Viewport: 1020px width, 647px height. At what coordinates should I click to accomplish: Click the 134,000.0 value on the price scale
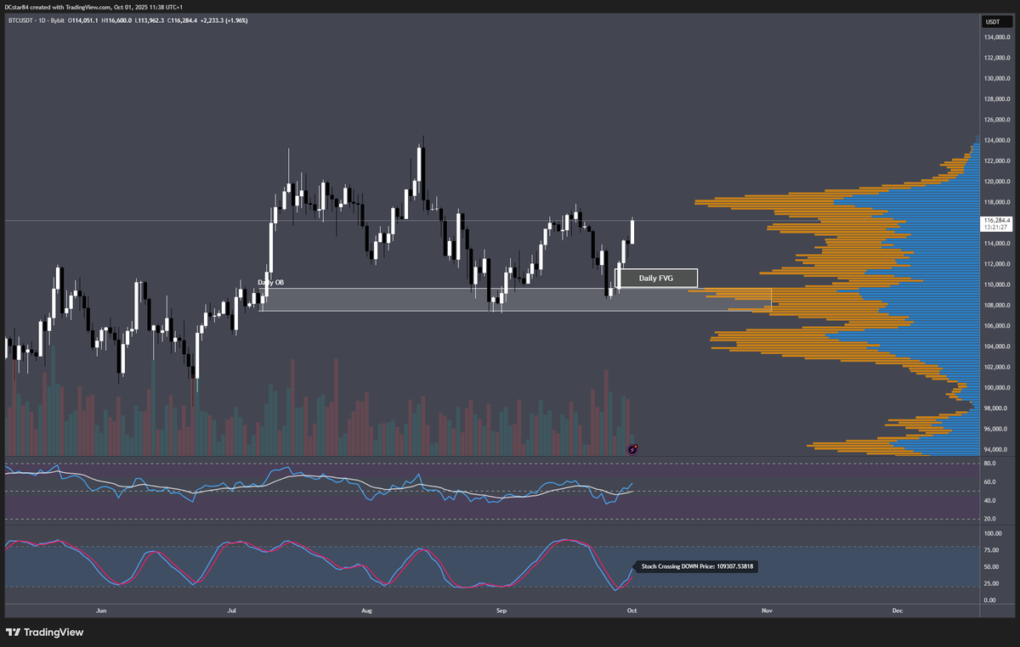(996, 37)
